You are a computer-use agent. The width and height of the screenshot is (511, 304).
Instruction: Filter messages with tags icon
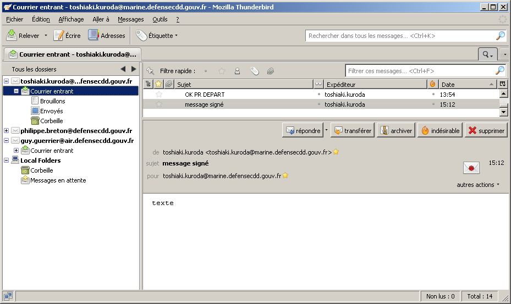point(254,71)
